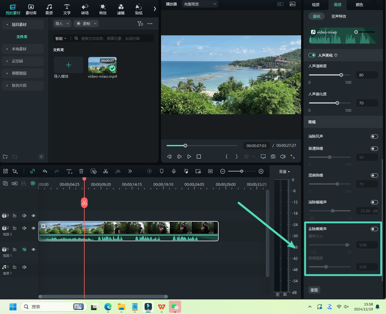The width and height of the screenshot is (386, 314).
Task: Click the scissors split icon in timeline toolbar
Action: (x=106, y=171)
